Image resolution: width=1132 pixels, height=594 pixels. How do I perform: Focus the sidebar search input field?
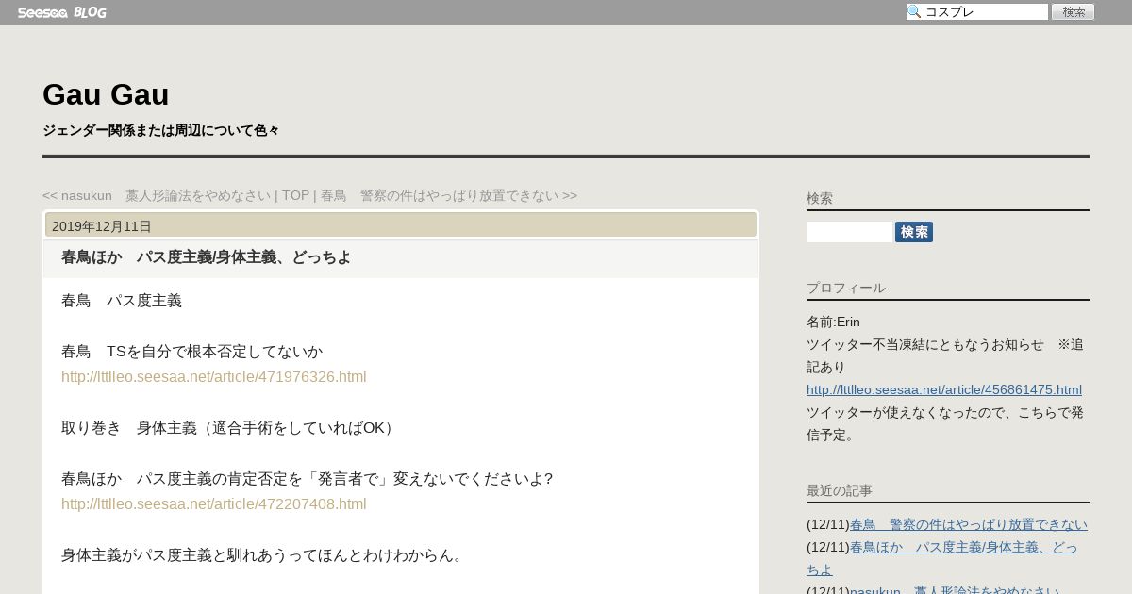click(849, 232)
